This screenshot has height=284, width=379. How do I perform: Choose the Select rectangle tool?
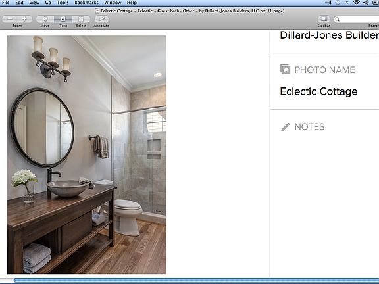[x=81, y=19]
